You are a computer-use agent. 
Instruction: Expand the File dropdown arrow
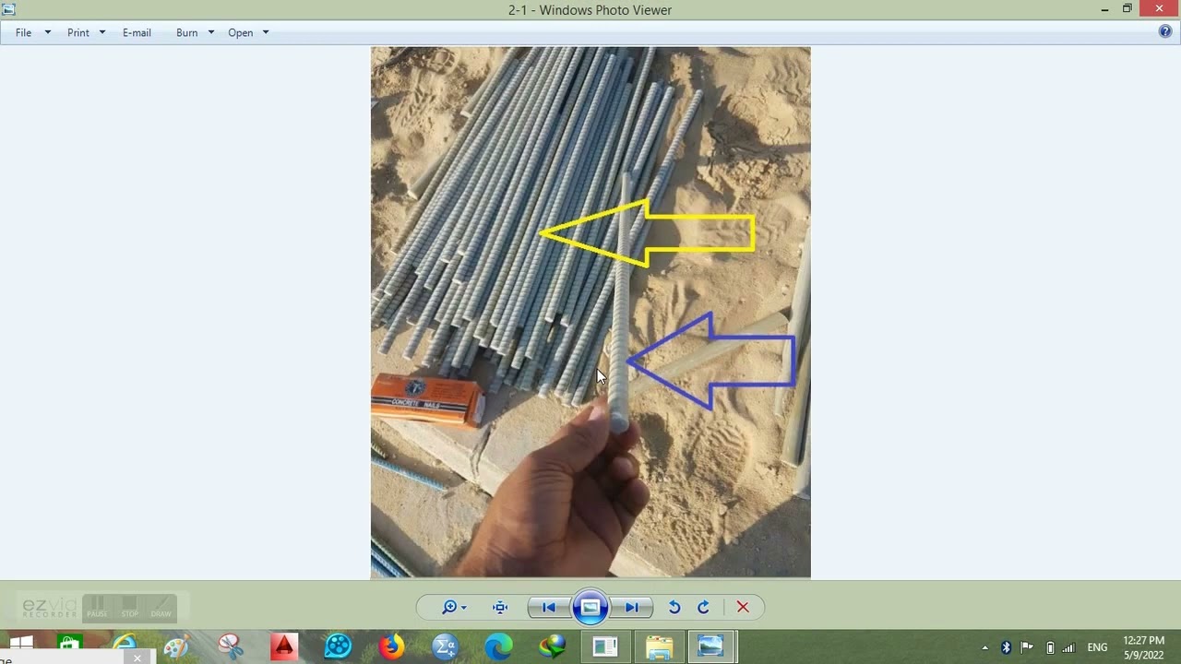pyautogui.click(x=48, y=32)
